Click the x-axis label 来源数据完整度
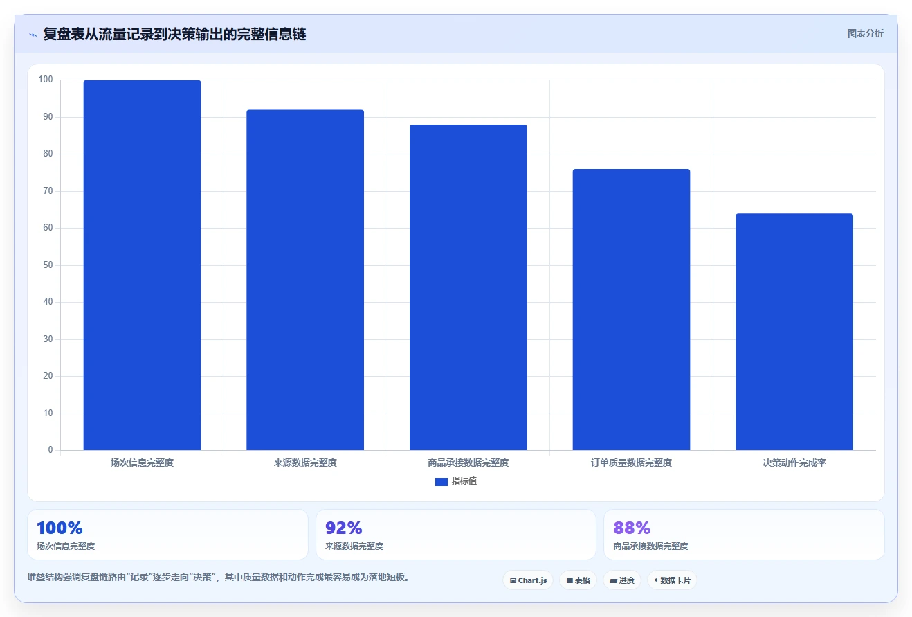The image size is (912, 617). click(305, 463)
